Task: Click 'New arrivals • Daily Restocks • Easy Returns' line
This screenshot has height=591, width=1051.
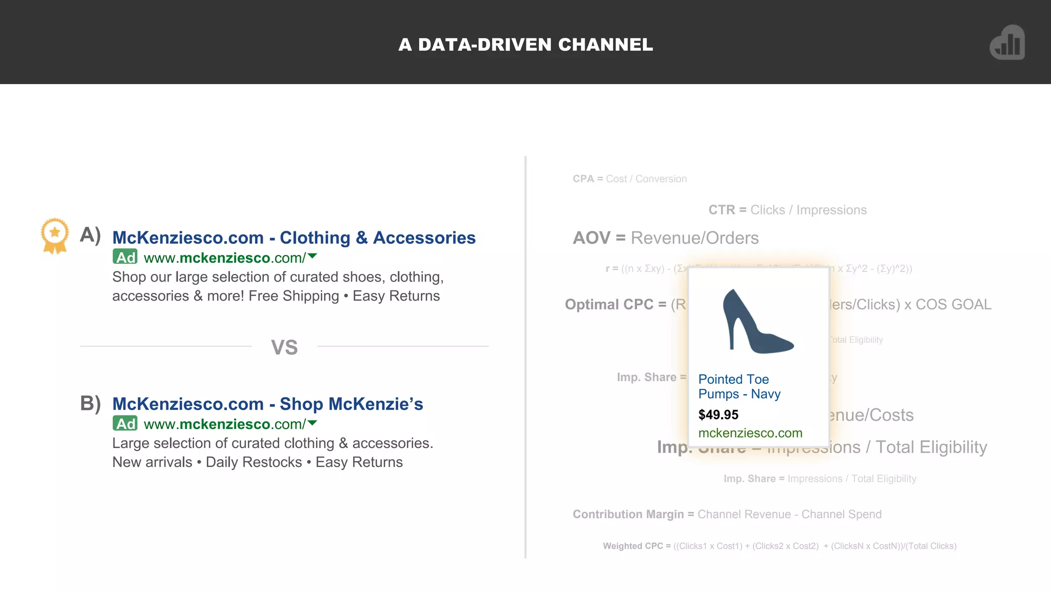Action: point(258,462)
